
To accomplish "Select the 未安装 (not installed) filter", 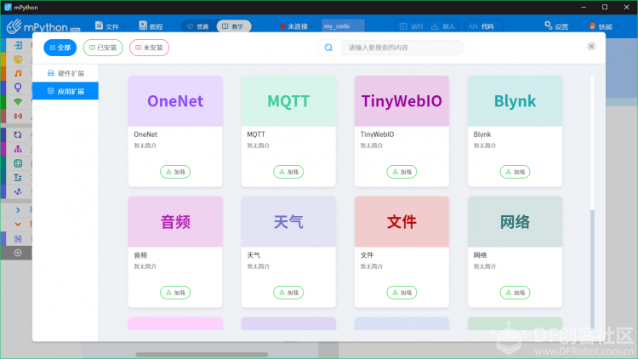I will point(150,48).
